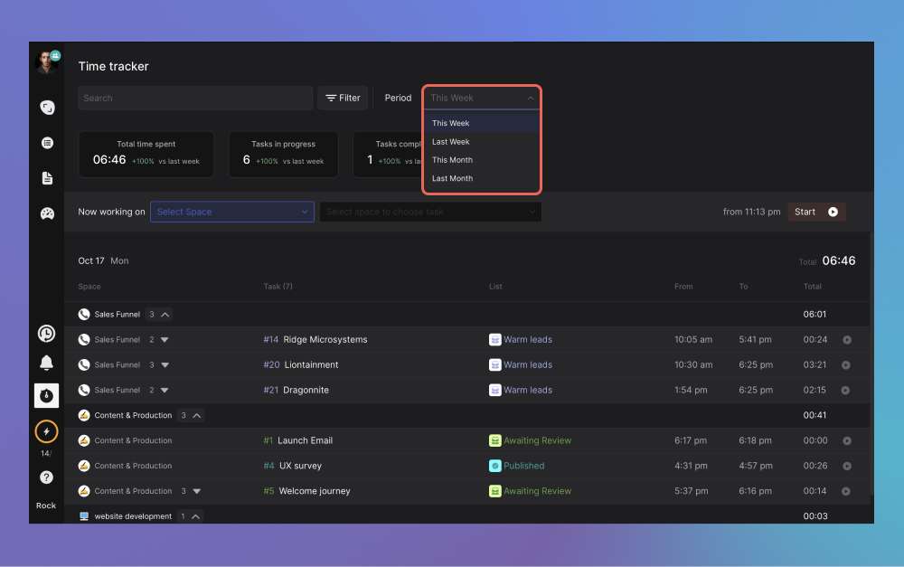Click the bell notifications icon in sidebar
The height and width of the screenshot is (567, 904).
(46, 363)
